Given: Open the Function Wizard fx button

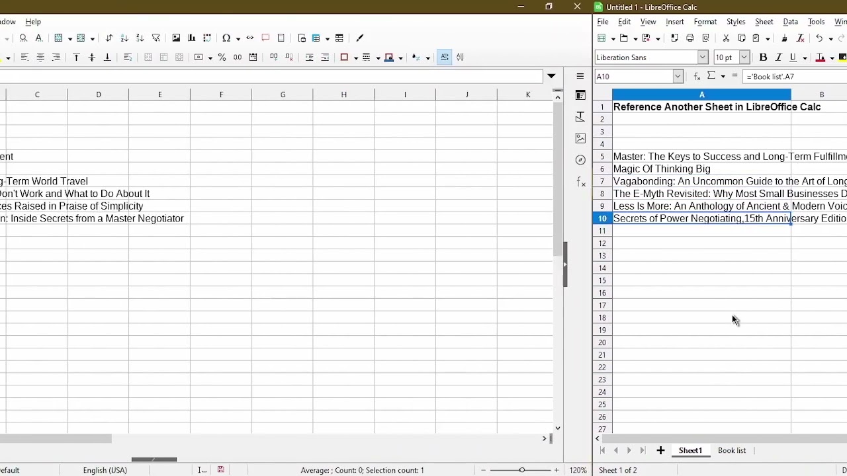Looking at the screenshot, I should coord(697,77).
